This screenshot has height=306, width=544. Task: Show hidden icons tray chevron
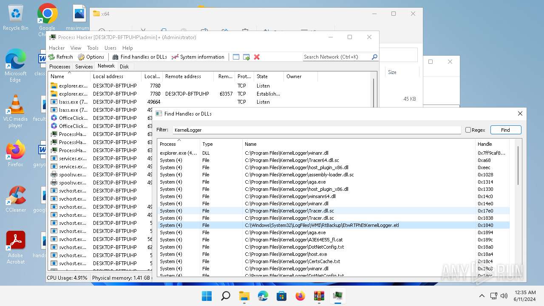click(482, 296)
